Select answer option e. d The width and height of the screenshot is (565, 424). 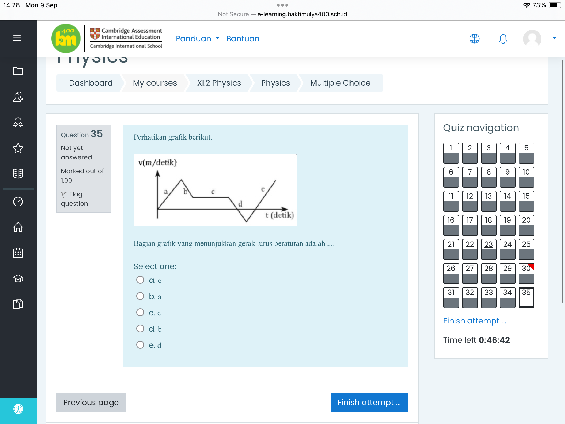[x=140, y=345]
